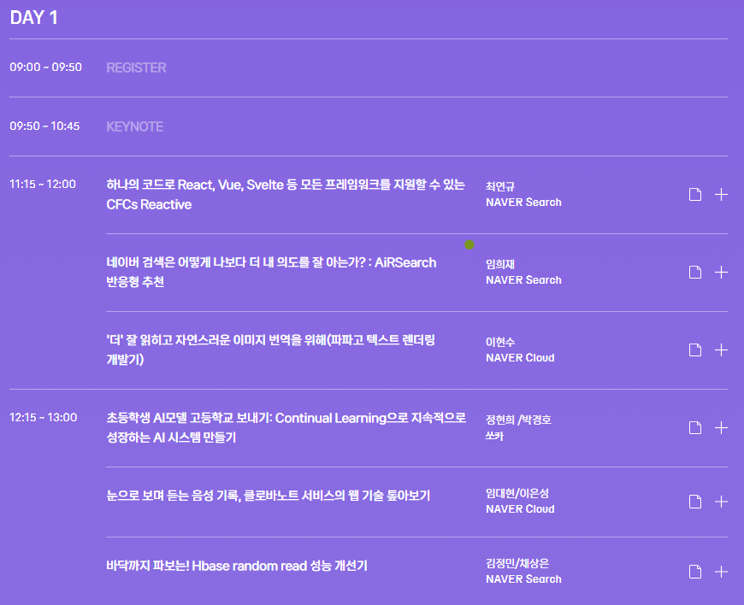
Task: Click speaker names 정현희 /박경호
Action: 518,420
